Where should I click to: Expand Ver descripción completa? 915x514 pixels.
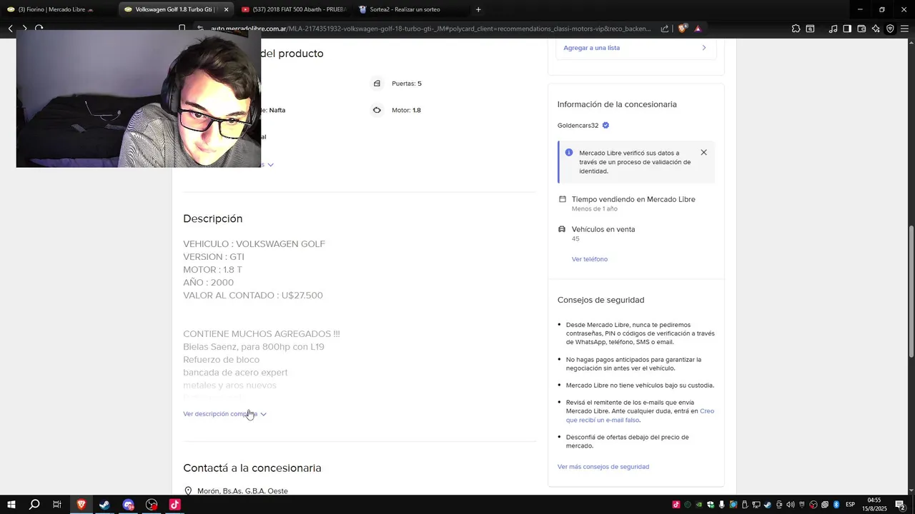pos(224,414)
